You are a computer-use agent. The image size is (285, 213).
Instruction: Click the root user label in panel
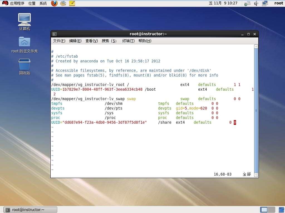(279, 3)
